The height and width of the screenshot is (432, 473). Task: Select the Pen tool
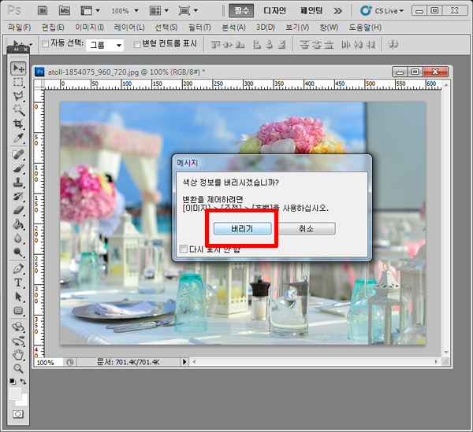18,268
